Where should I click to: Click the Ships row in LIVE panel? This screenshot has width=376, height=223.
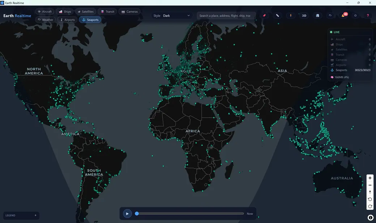click(350, 44)
